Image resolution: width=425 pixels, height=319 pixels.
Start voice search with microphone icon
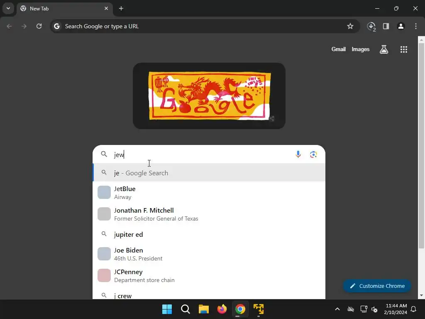point(298,155)
